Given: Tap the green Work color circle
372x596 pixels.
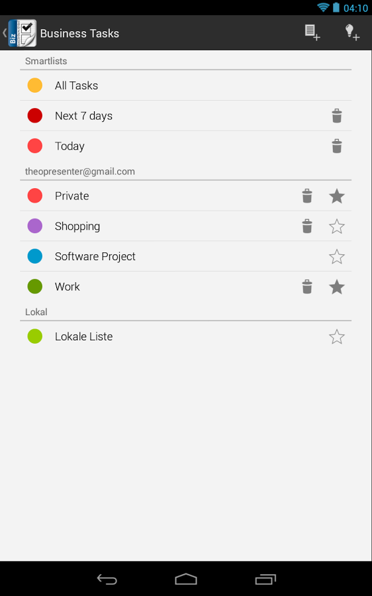Looking at the screenshot, I should click(x=35, y=287).
